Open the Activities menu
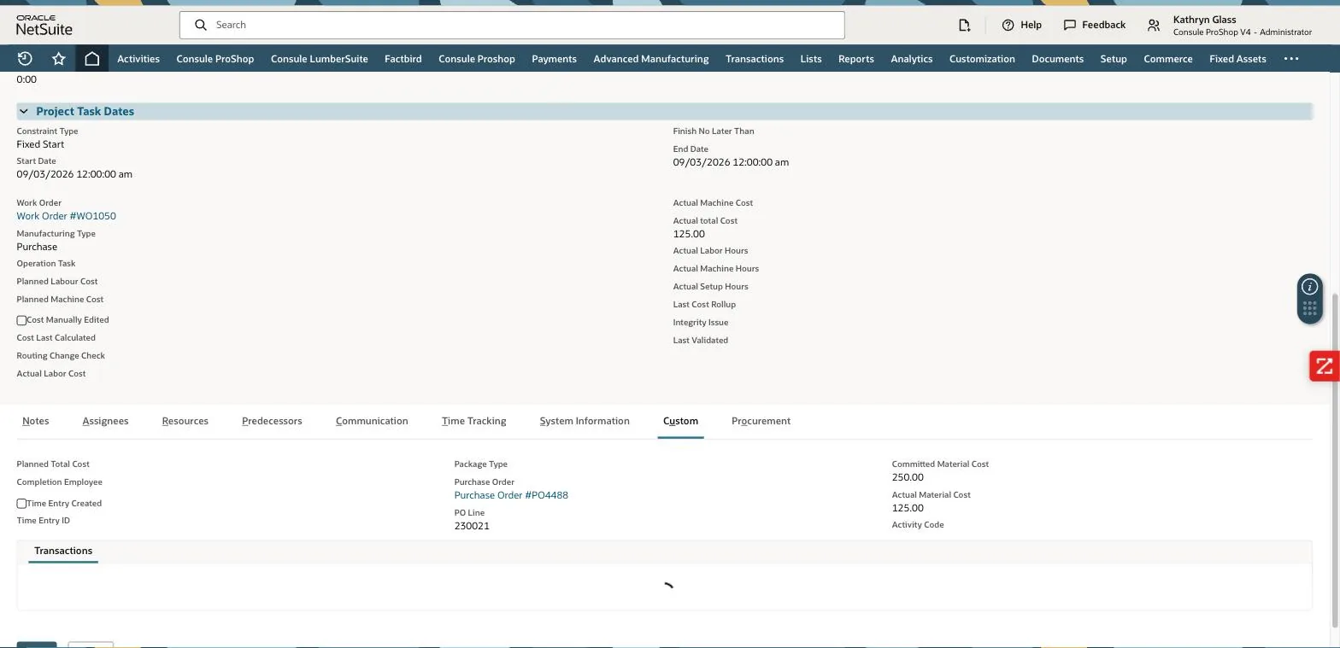 (x=138, y=59)
